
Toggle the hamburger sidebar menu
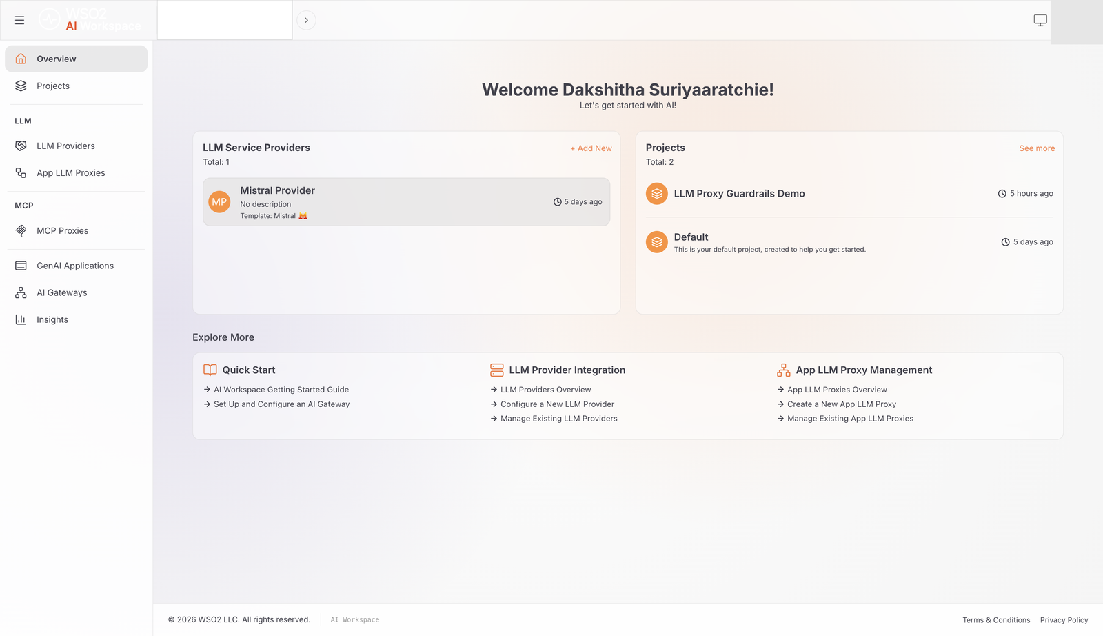tap(19, 20)
